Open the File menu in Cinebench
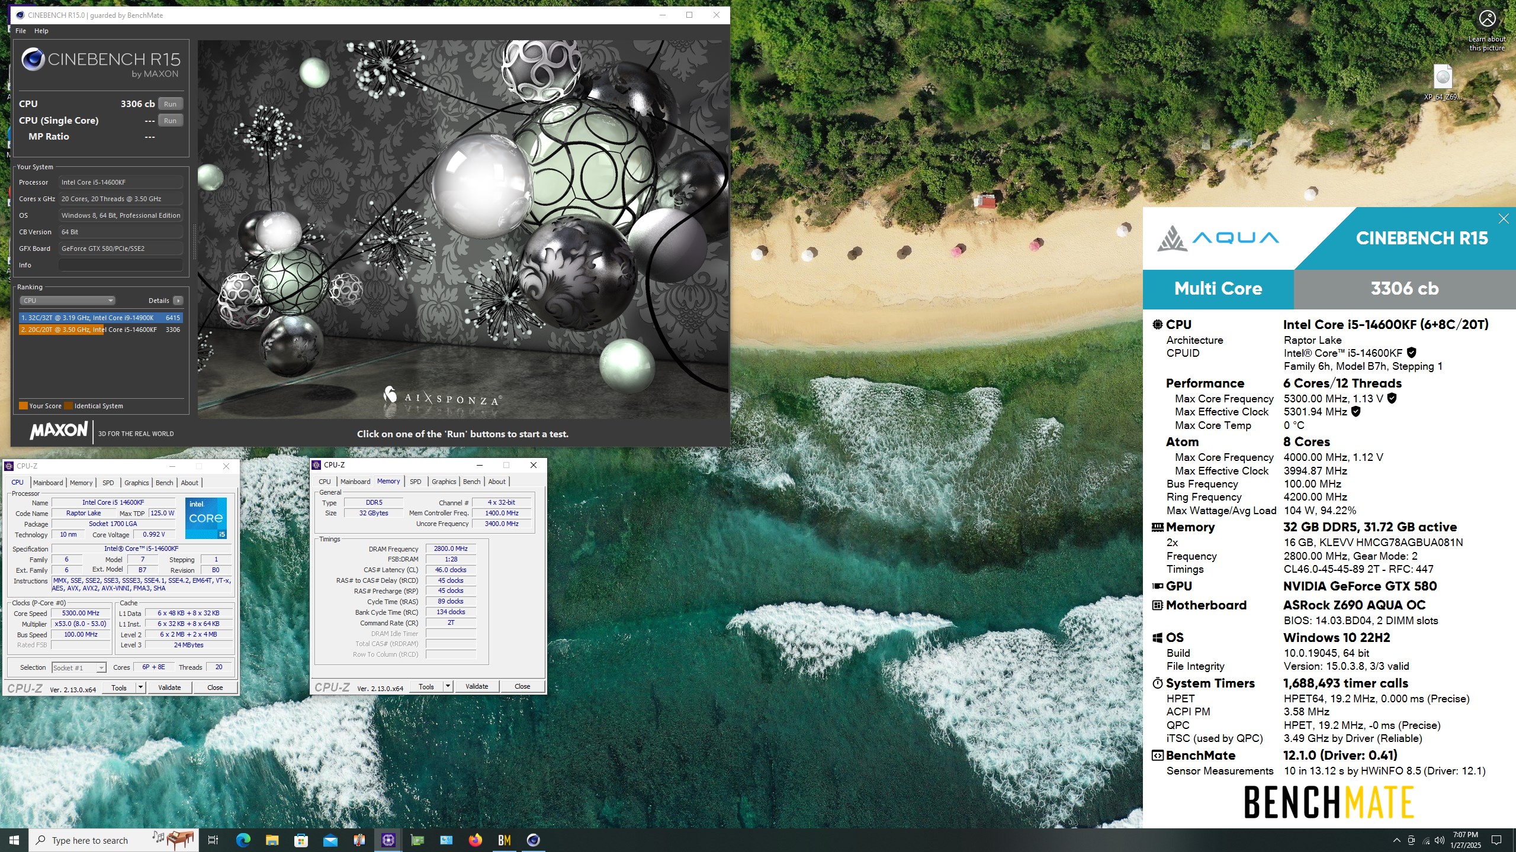The width and height of the screenshot is (1516, 852). point(21,31)
